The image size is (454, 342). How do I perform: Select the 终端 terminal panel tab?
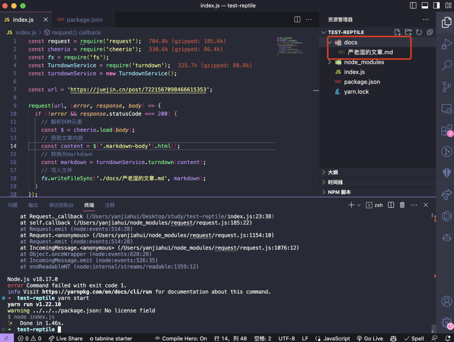[x=89, y=205]
